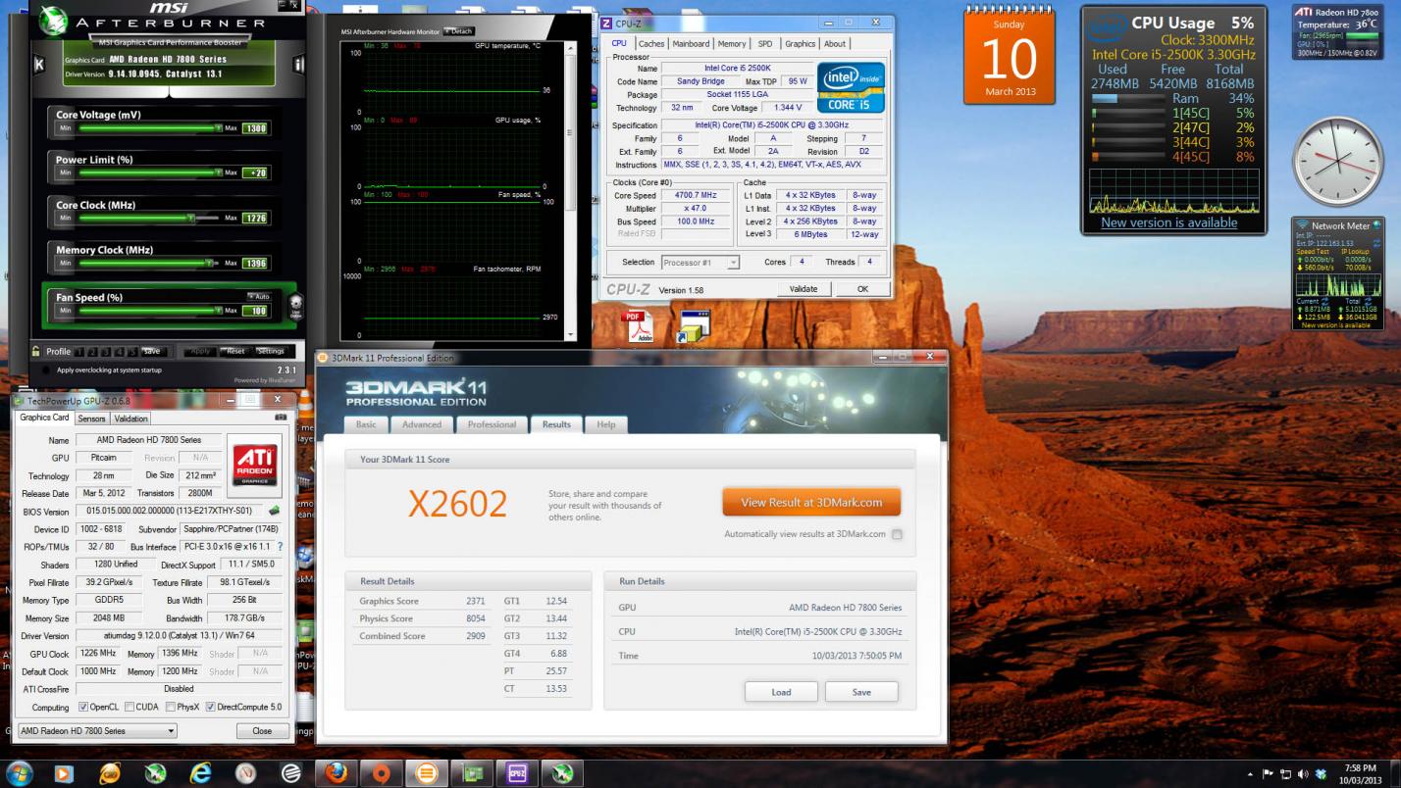Open the Afterburner info 'i' side button

tap(298, 65)
